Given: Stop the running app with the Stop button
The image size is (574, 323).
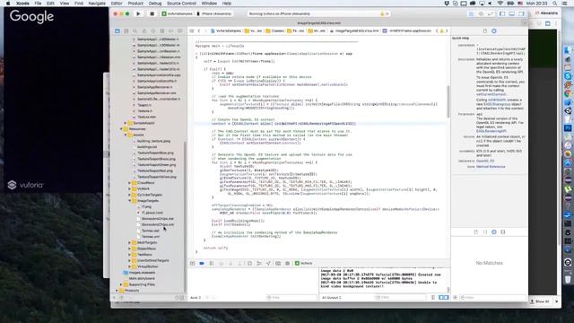Looking at the screenshot, I should pos(152,14).
